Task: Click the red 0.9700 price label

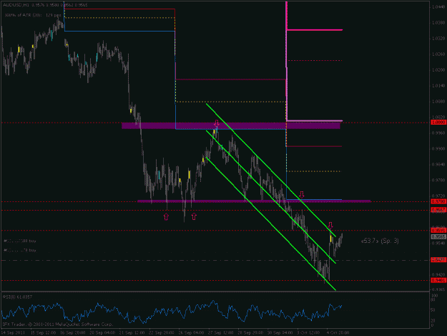Action: [x=438, y=201]
